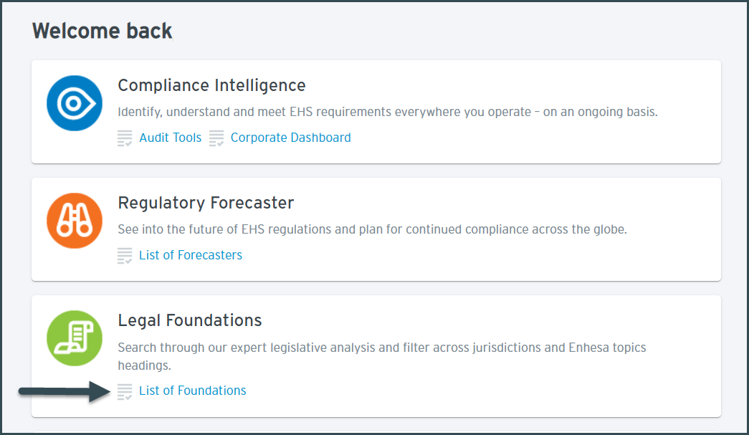Viewport: 749px width, 435px height.
Task: Select the Regulatory Forecaster heading
Action: point(206,203)
